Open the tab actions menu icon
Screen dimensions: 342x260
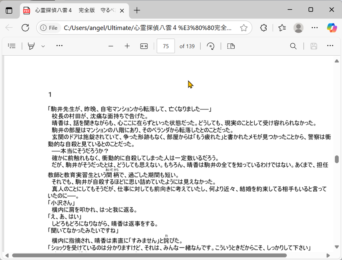click(x=9, y=10)
